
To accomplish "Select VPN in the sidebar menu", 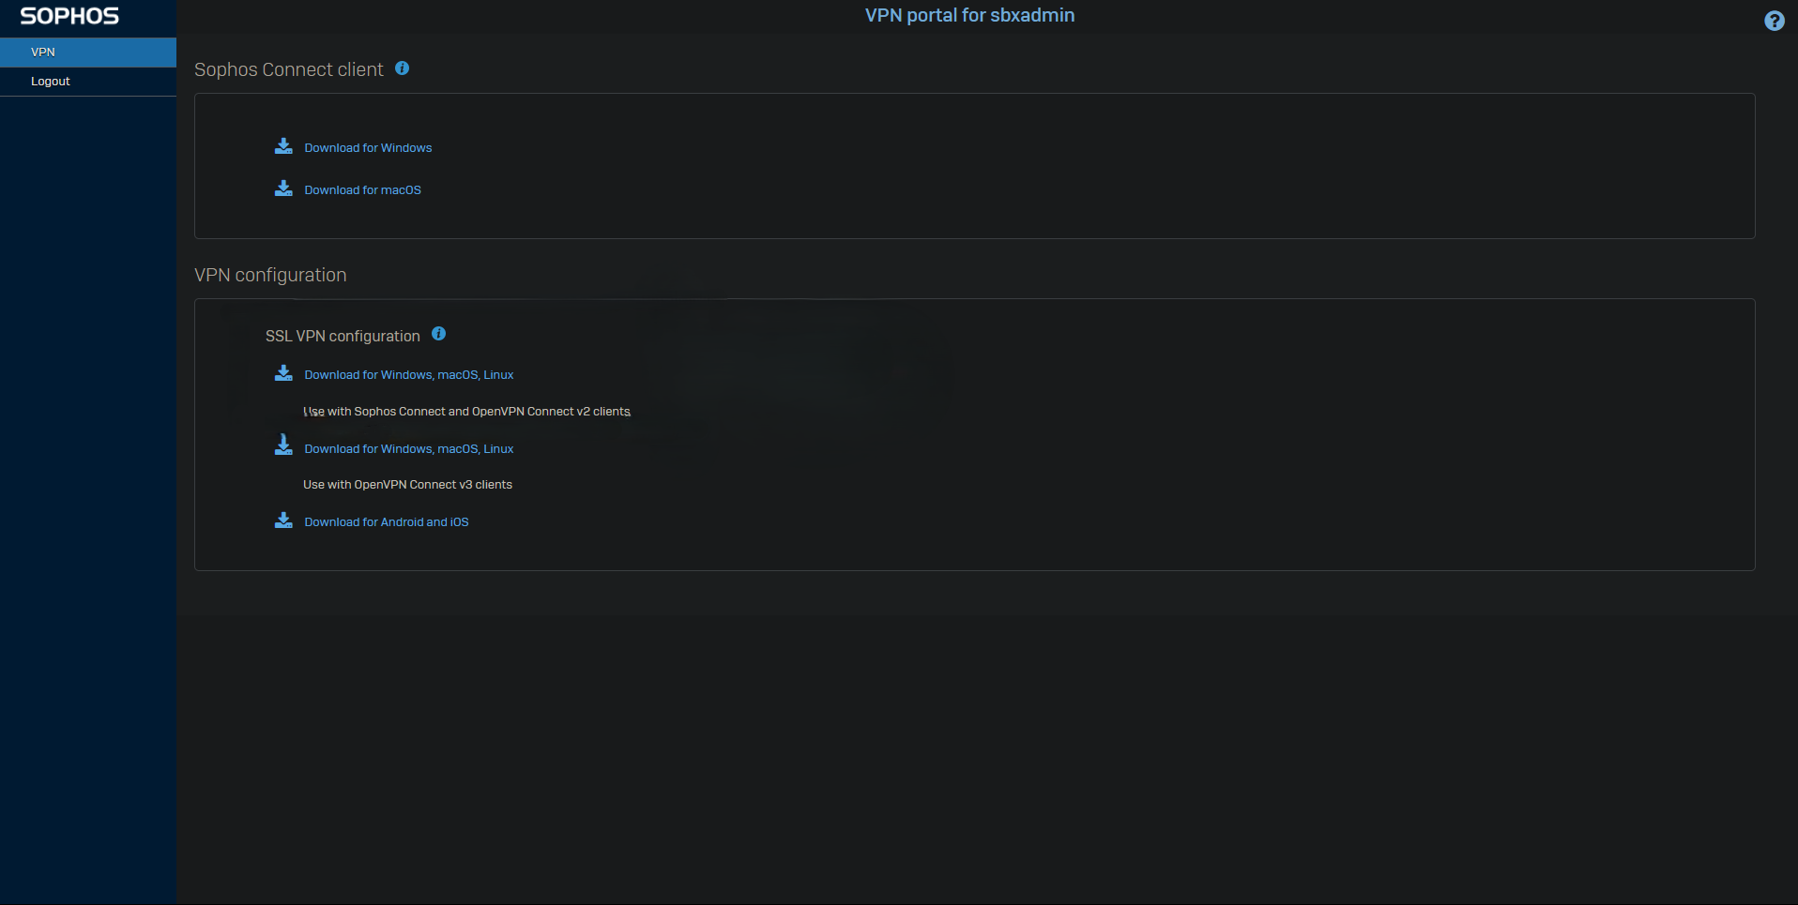I will [88, 52].
